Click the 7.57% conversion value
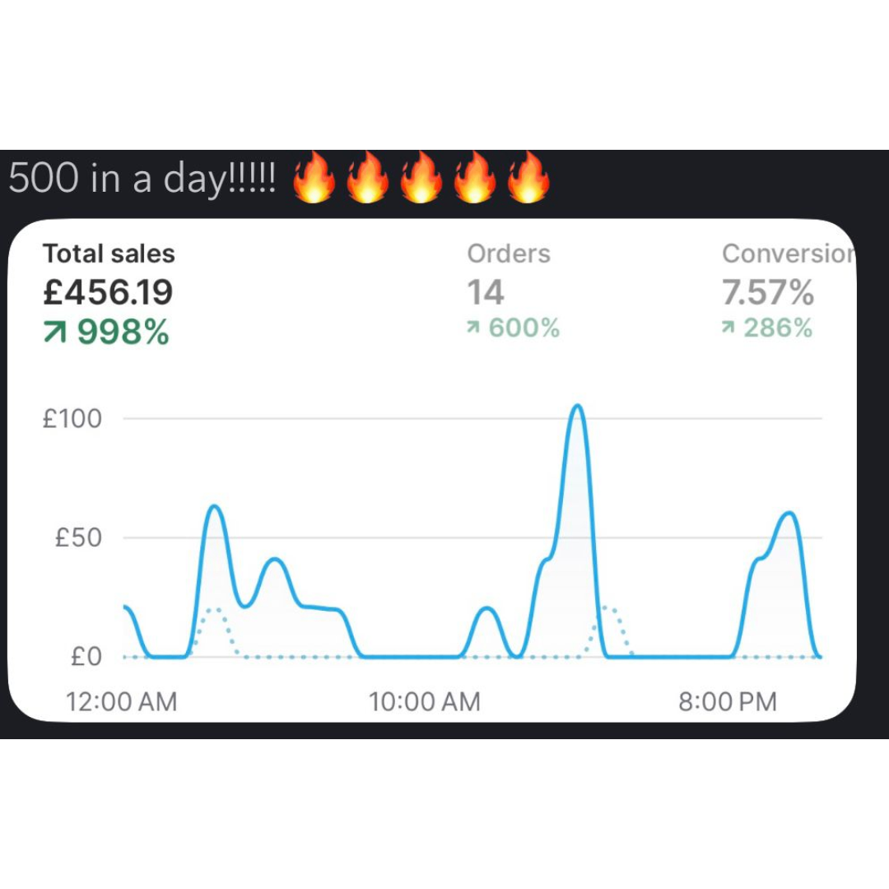889x889 pixels. [x=768, y=292]
